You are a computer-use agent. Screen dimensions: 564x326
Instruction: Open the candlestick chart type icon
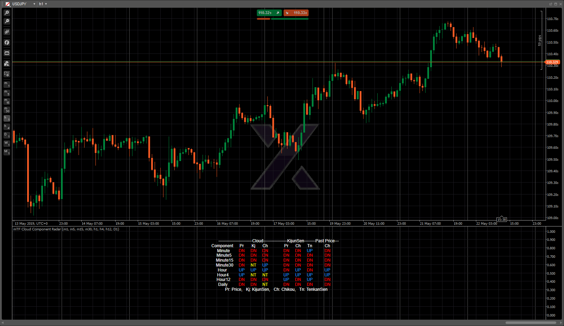pos(7,32)
